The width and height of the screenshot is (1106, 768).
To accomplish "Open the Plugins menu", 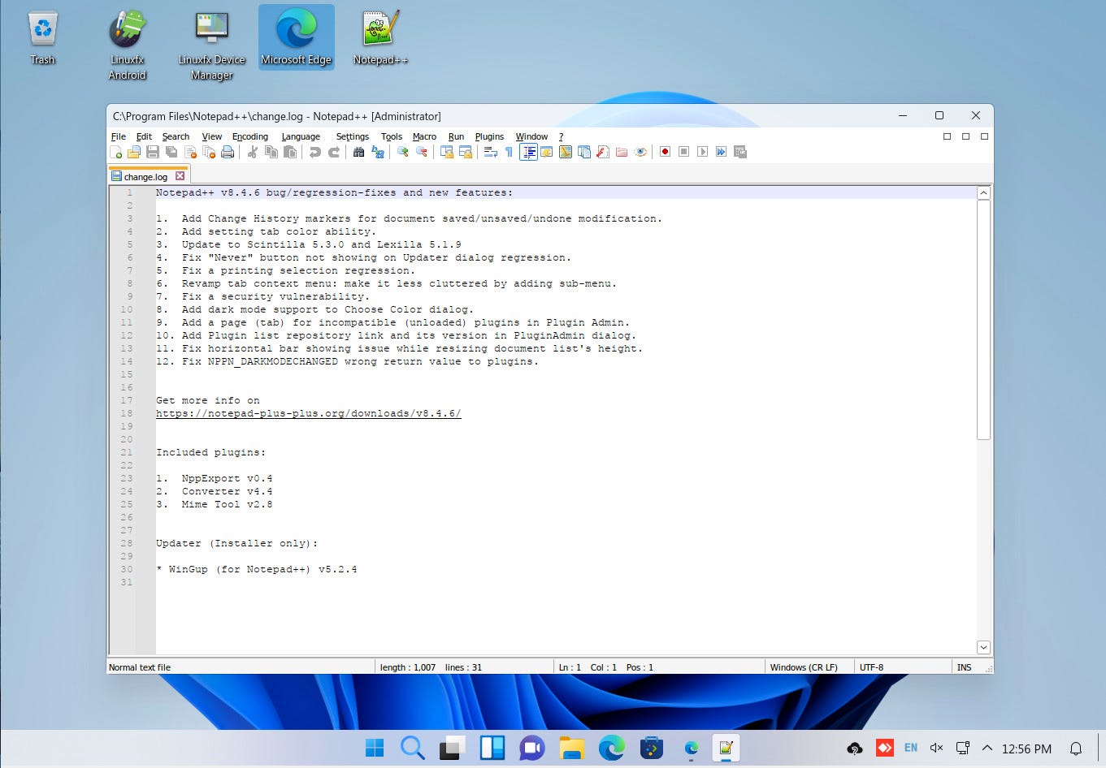I will pos(489,136).
